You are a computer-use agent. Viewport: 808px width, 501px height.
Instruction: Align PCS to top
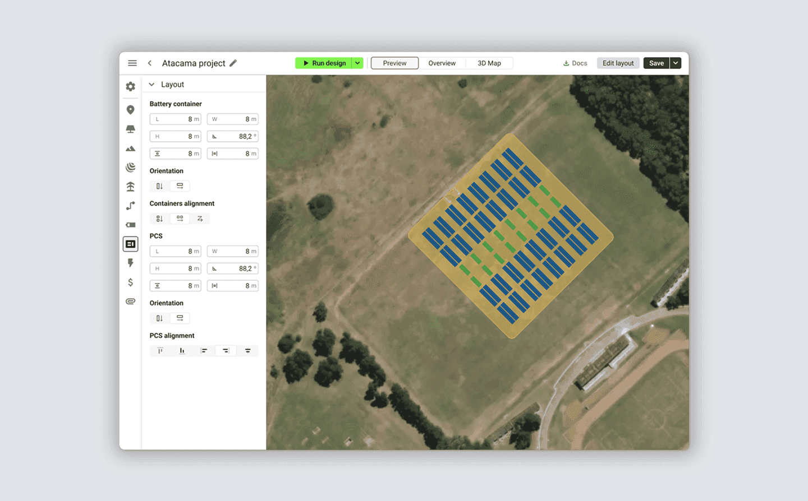point(160,351)
